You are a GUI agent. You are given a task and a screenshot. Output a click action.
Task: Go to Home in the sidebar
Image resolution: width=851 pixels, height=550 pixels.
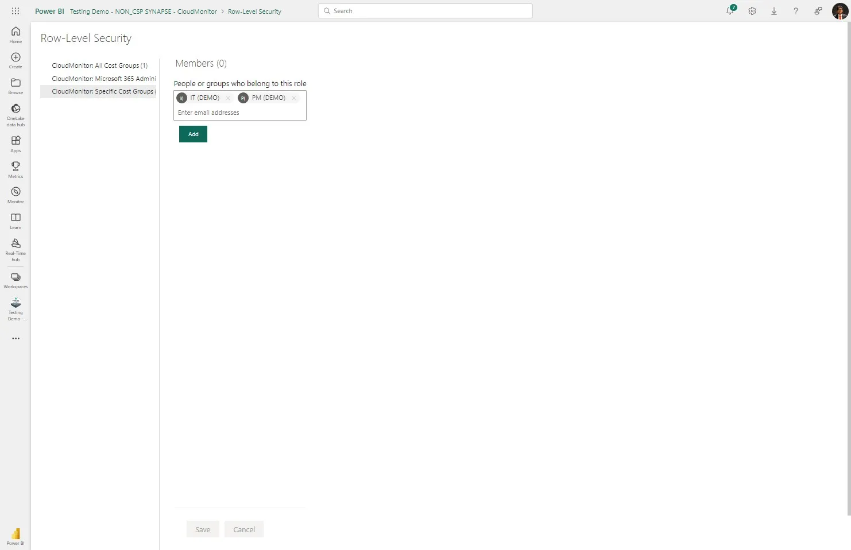click(x=16, y=35)
